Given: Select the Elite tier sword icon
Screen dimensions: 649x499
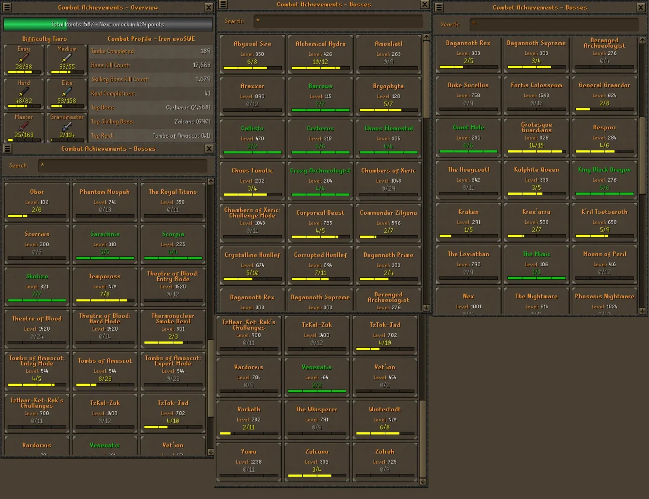Looking at the screenshot, I should click(67, 92).
